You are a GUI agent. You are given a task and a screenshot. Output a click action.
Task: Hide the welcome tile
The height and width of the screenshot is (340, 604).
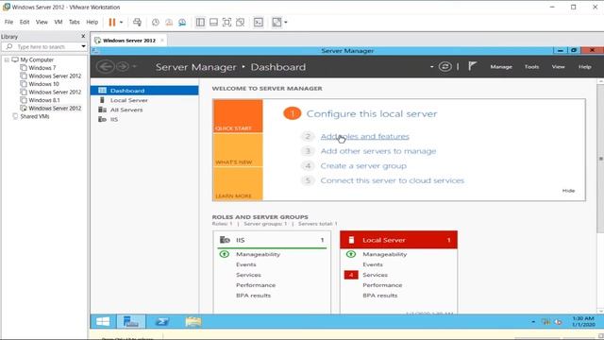(x=568, y=191)
